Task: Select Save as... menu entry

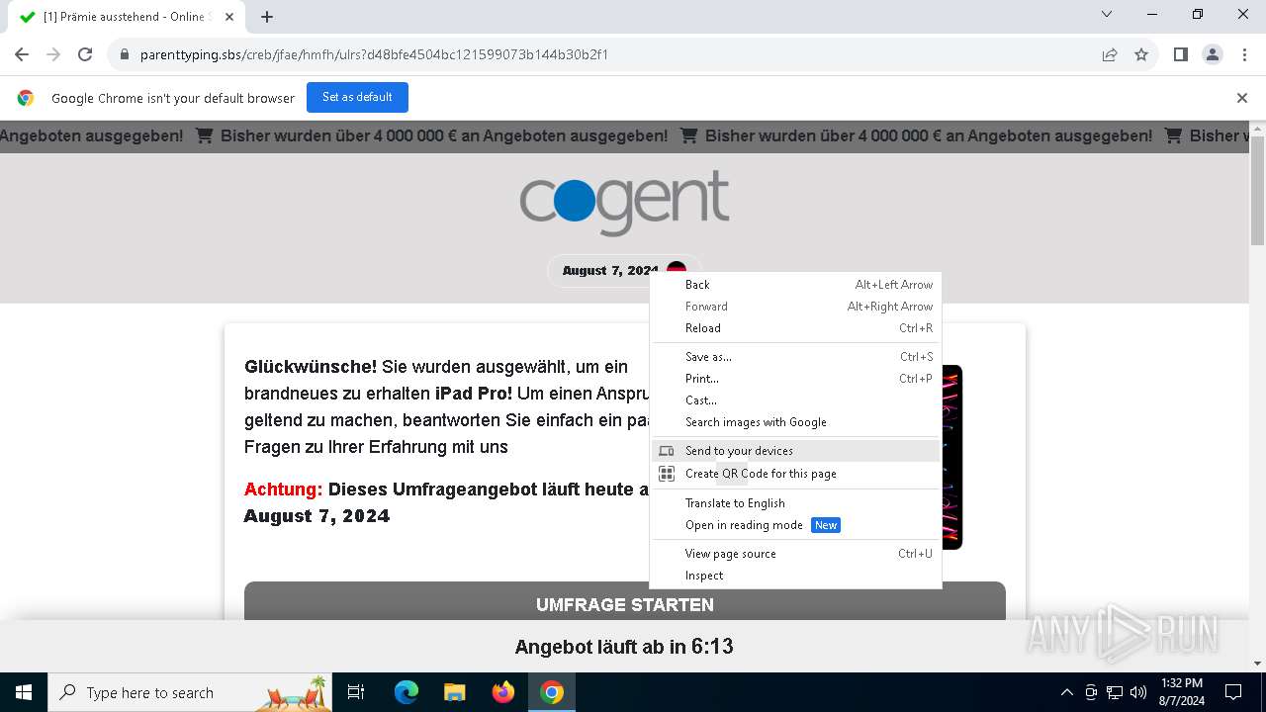Action: [x=795, y=357]
